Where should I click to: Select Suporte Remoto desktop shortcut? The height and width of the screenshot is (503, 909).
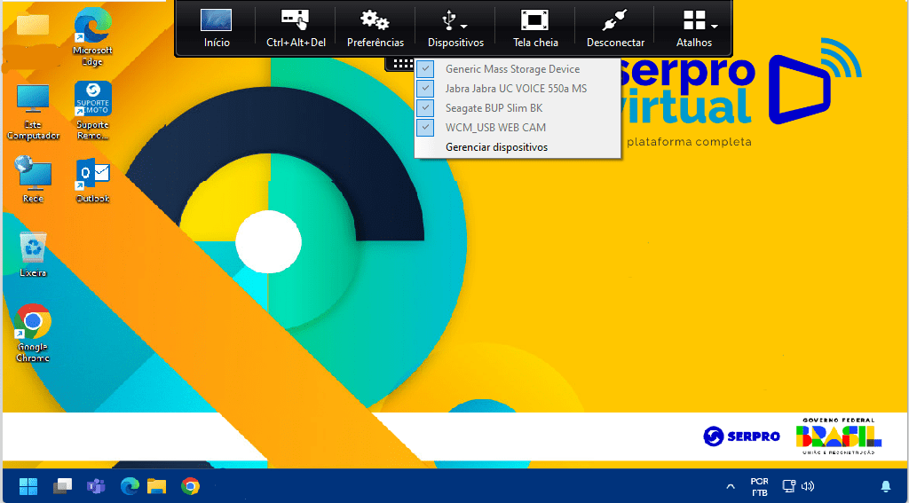(x=92, y=110)
